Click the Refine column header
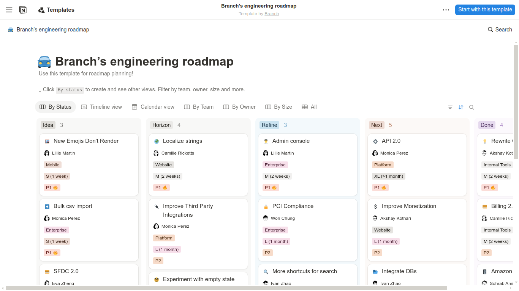This screenshot has width=519, height=291. coord(269,125)
